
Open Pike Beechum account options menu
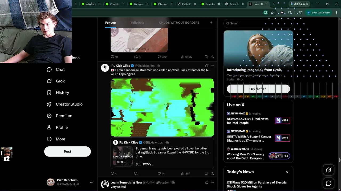(x=92, y=182)
